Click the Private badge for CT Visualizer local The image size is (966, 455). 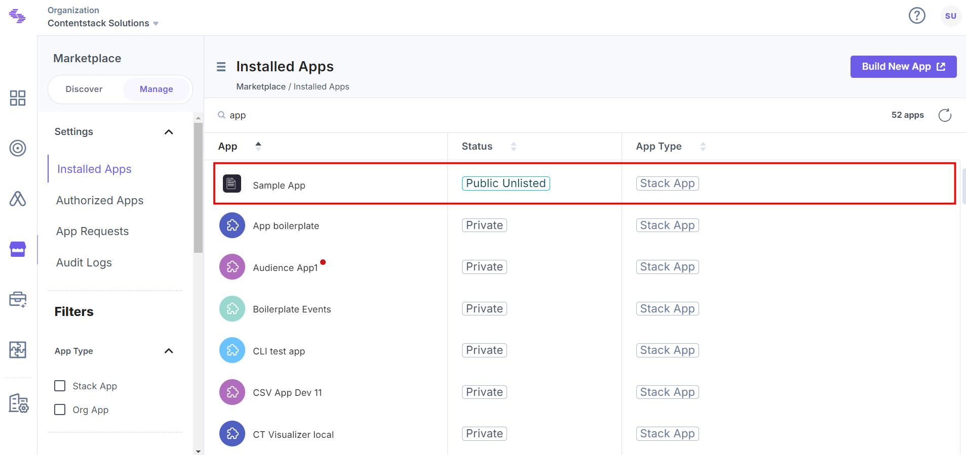click(x=484, y=433)
